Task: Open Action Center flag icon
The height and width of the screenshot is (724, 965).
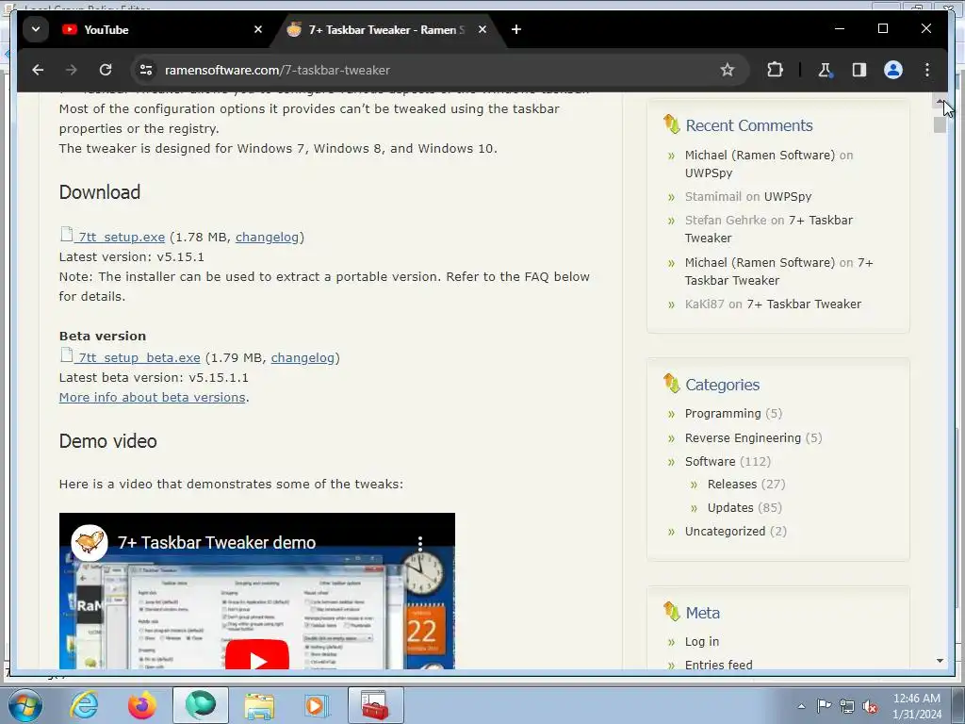Action: click(x=824, y=706)
